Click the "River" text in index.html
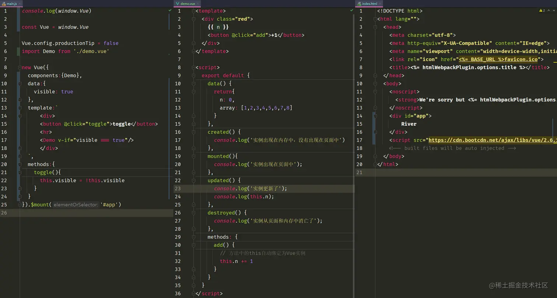The image size is (557, 298). 409,124
